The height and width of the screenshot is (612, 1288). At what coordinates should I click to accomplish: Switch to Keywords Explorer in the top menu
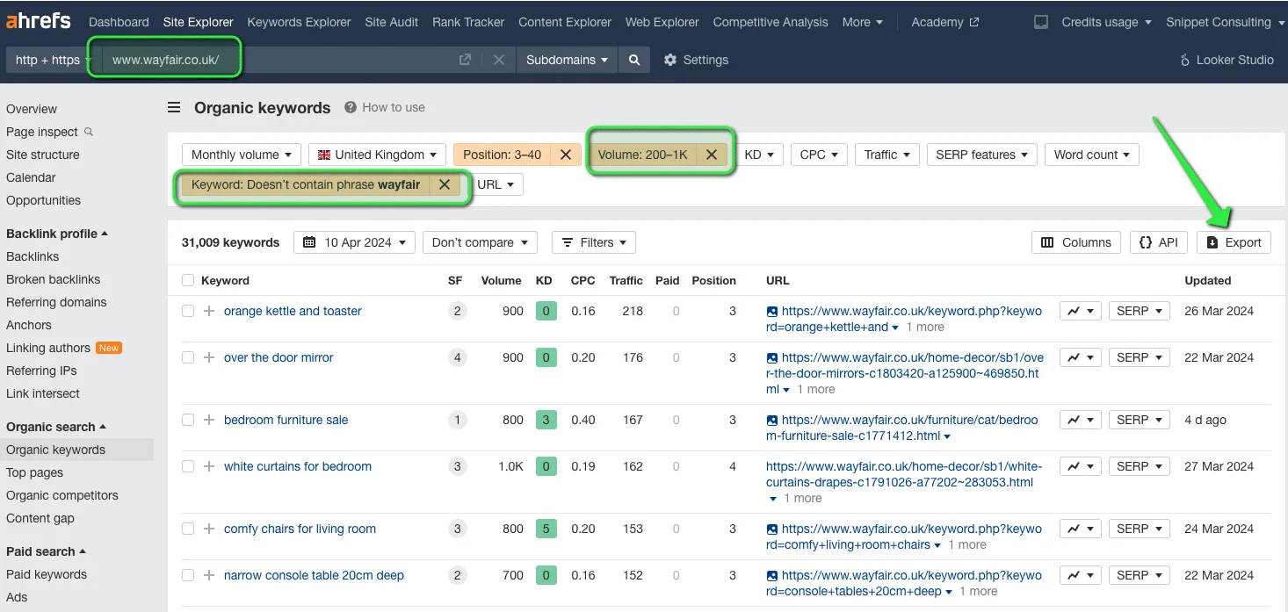point(299,22)
